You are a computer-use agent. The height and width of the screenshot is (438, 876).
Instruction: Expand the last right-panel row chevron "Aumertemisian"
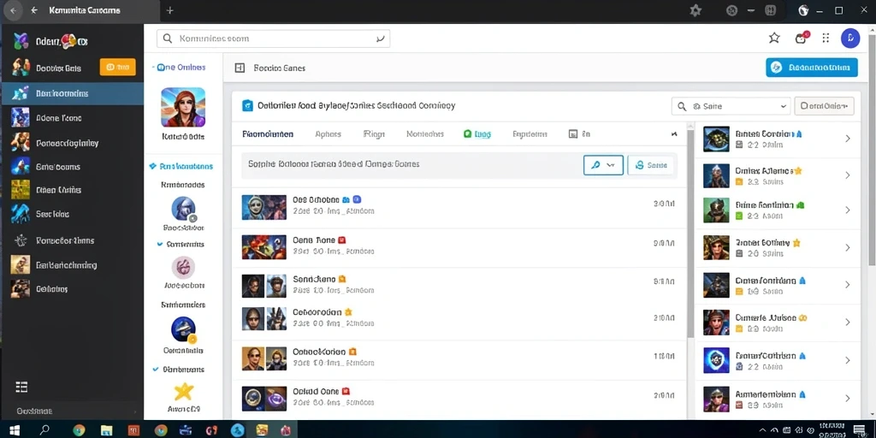[x=848, y=399]
